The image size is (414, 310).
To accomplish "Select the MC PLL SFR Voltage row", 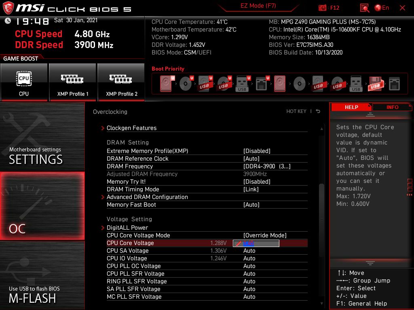I will click(x=207, y=297).
